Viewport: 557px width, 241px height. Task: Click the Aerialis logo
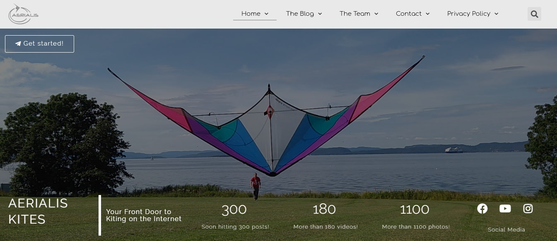click(x=24, y=14)
